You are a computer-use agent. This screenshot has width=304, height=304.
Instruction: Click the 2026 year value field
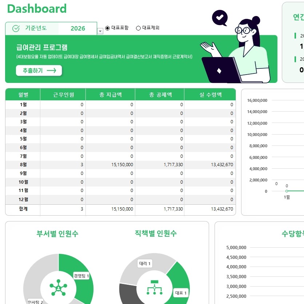(78, 28)
